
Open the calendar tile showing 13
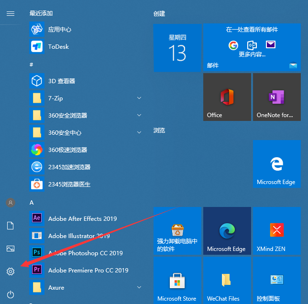click(x=177, y=48)
